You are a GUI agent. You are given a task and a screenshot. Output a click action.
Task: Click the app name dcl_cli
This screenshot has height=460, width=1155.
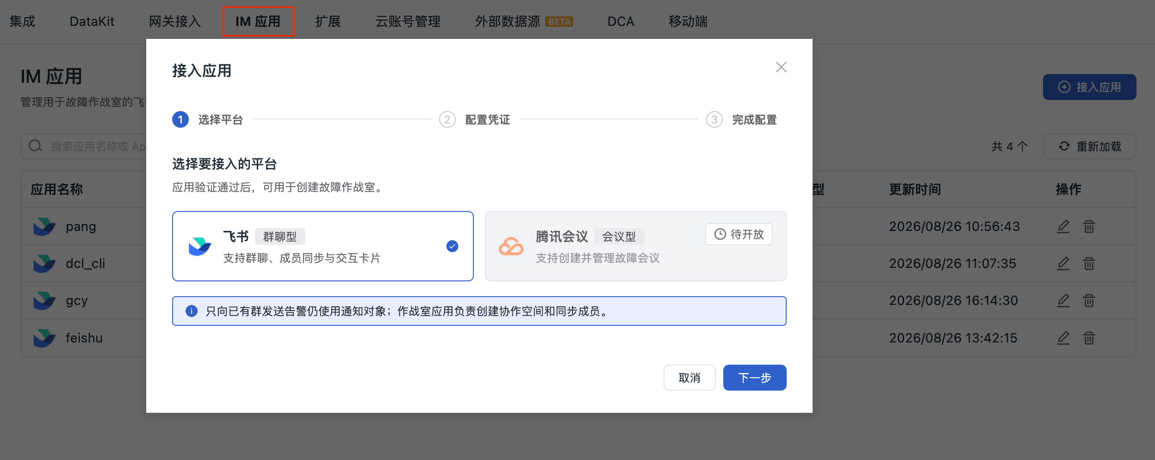[x=86, y=264]
